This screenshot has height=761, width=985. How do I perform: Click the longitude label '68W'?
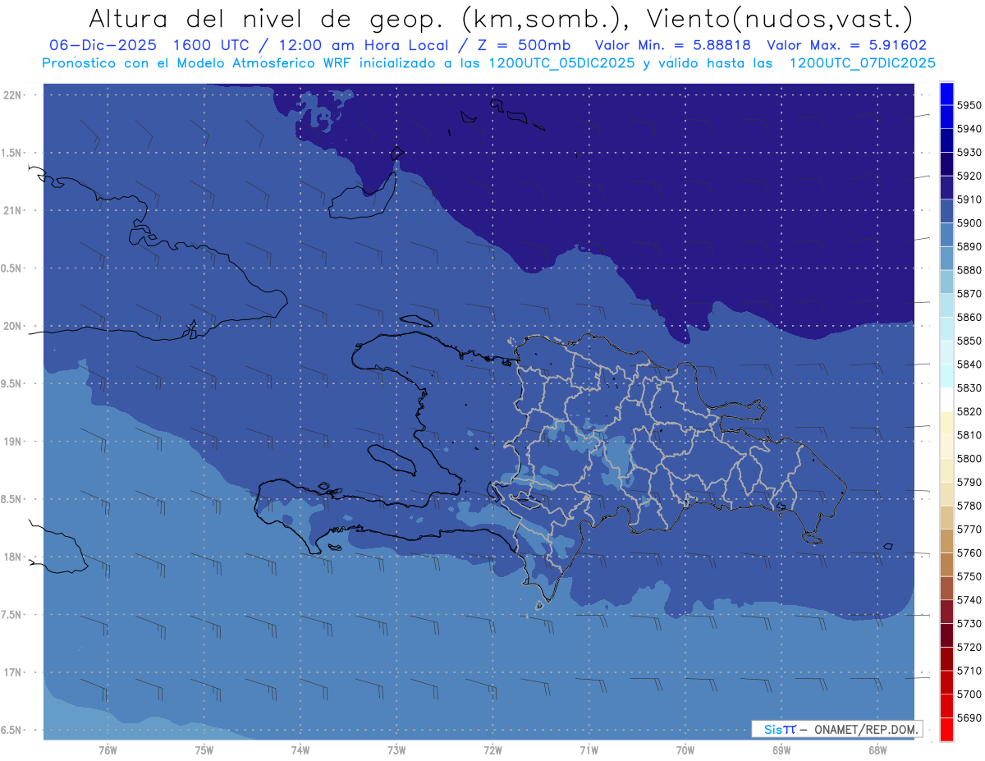pyautogui.click(x=877, y=750)
